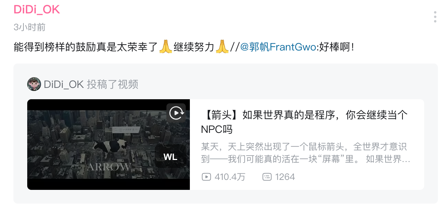The width and height of the screenshot is (439, 206).
Task: Click the video description starting 某天
Action: coord(306,153)
